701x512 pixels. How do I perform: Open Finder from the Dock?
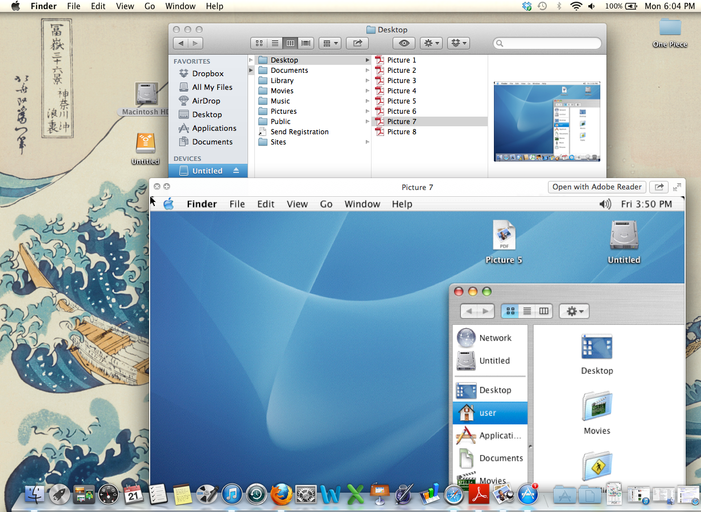point(34,493)
